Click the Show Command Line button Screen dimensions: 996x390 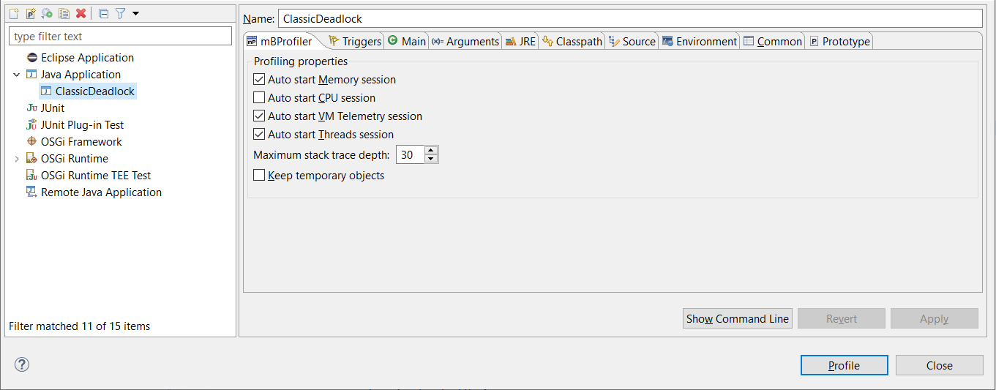[x=738, y=319]
